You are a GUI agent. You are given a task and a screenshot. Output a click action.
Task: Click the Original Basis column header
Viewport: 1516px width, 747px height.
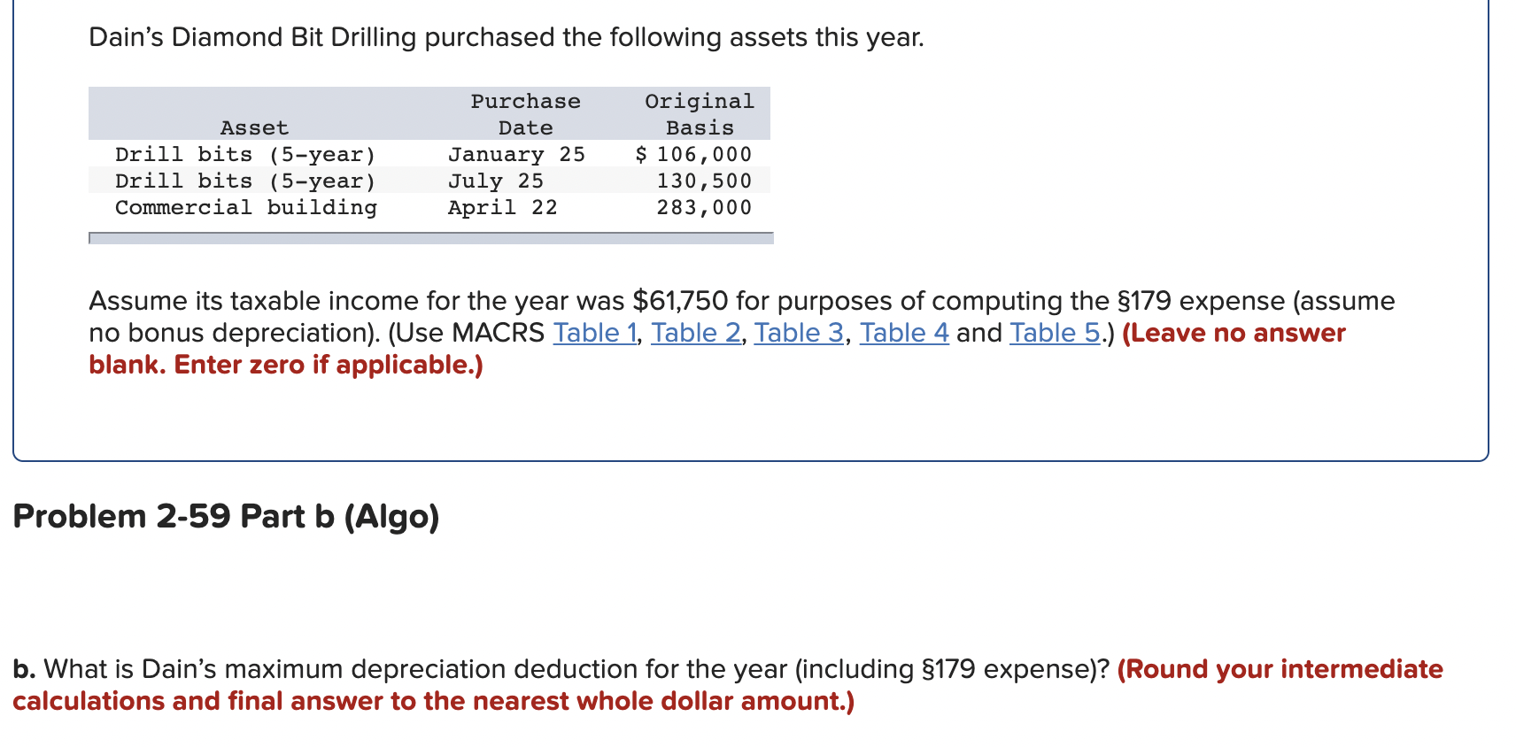(x=700, y=114)
